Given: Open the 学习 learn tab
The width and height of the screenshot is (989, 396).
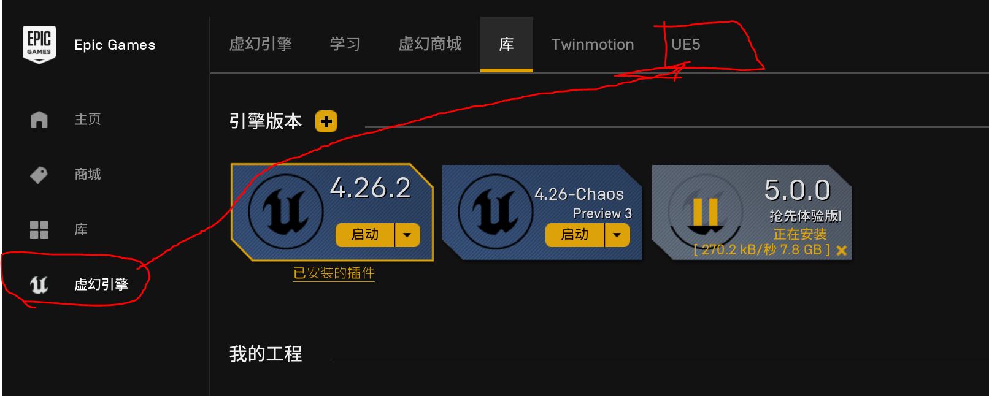Looking at the screenshot, I should pos(345,44).
